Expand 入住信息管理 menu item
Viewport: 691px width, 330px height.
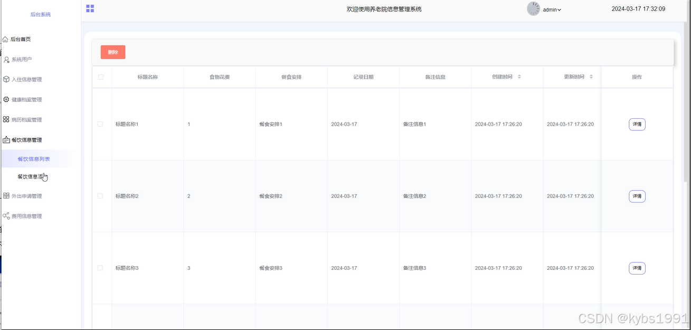41,79
